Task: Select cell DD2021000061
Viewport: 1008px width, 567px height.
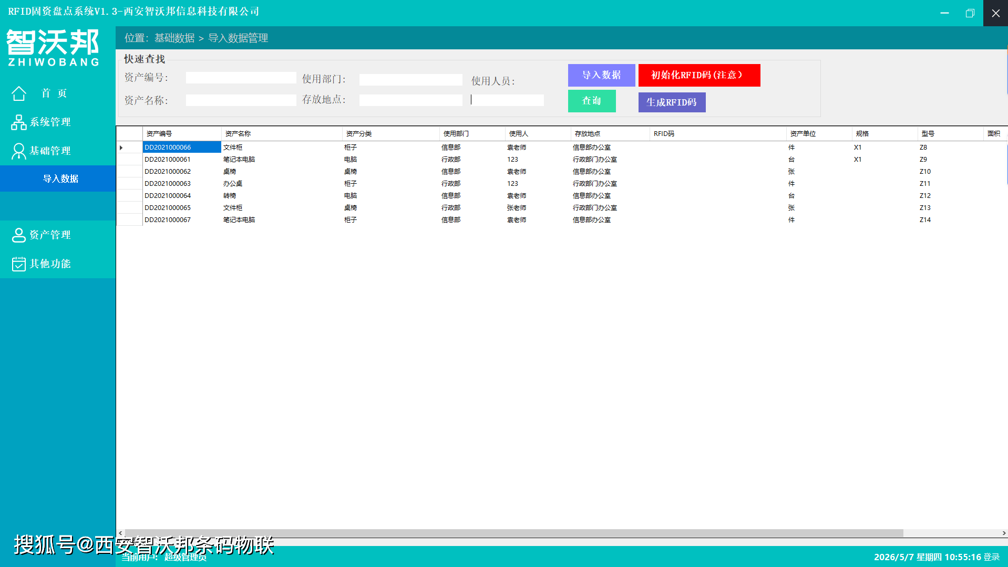Action: coord(182,160)
